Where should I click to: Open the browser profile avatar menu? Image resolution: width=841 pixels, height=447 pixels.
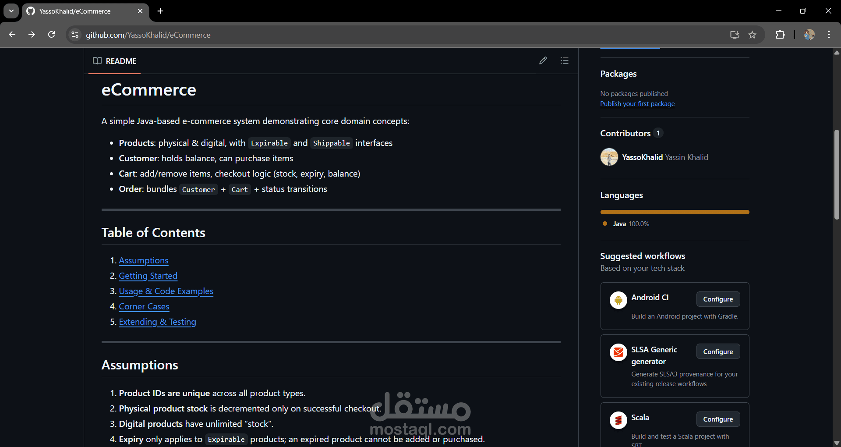(809, 35)
